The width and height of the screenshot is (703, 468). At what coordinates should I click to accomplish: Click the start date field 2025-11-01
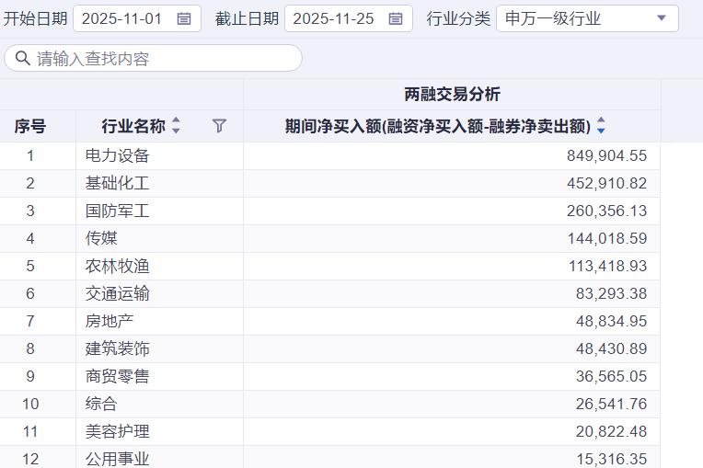137,18
